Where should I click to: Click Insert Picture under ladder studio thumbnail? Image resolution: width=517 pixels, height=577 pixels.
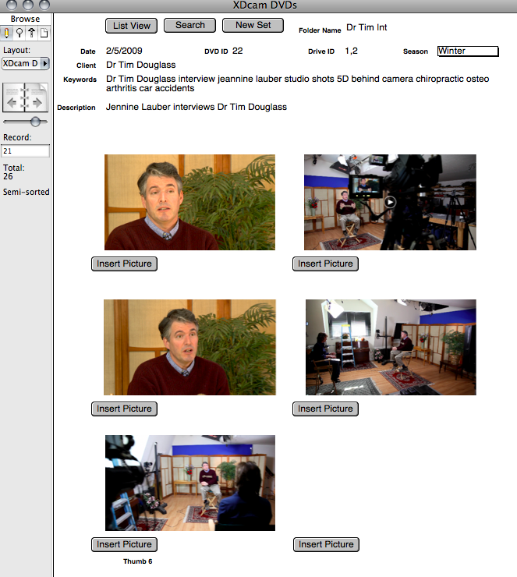coord(325,409)
